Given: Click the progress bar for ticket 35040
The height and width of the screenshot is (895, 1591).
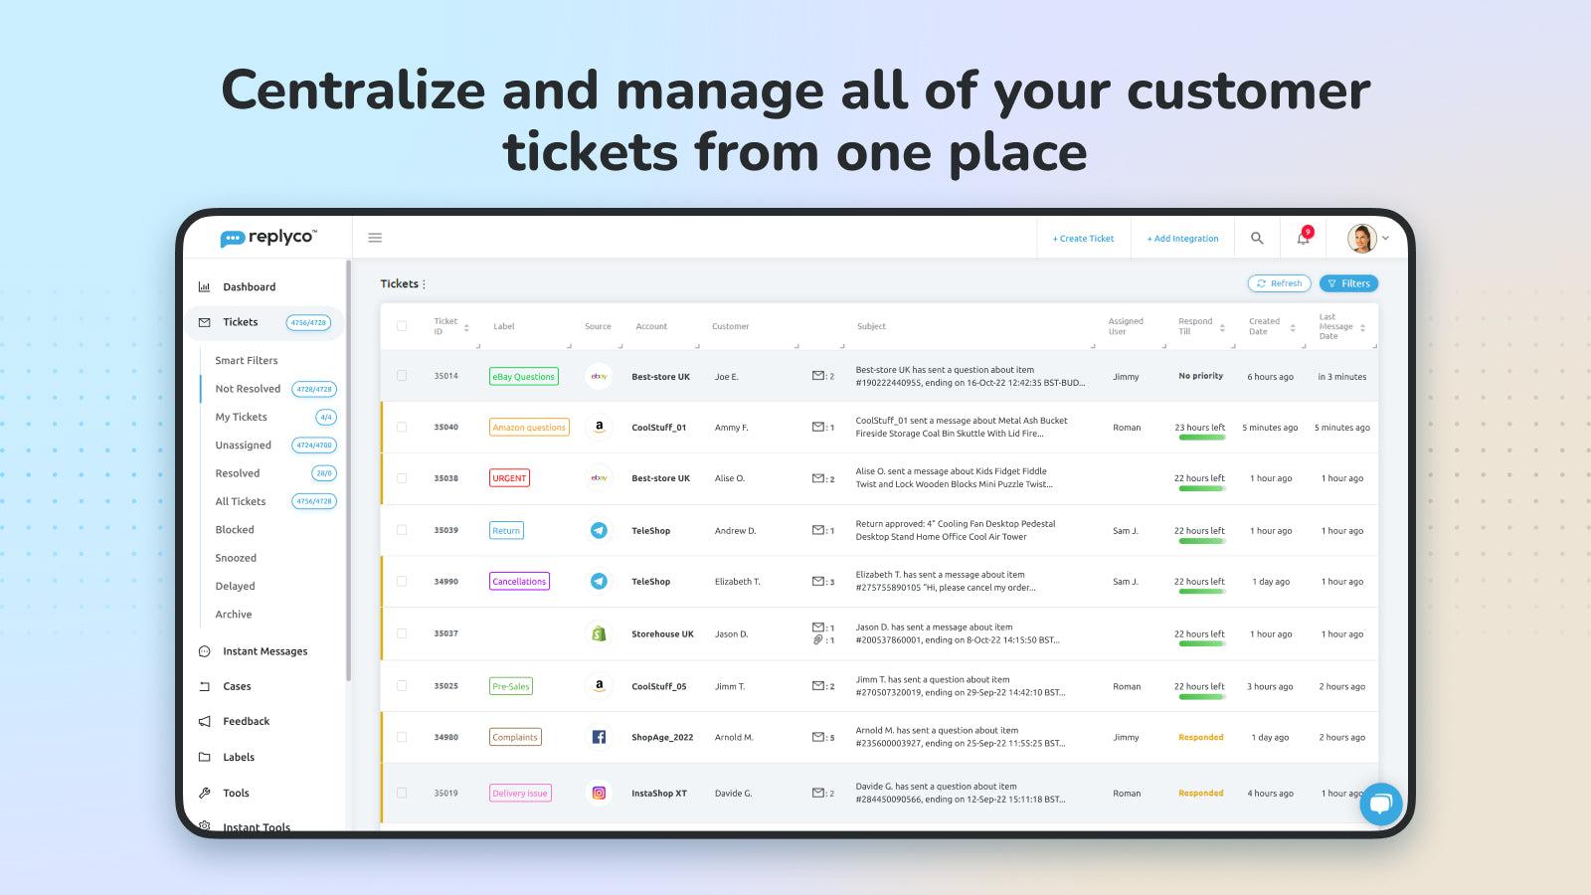Looking at the screenshot, I should (x=1201, y=435).
